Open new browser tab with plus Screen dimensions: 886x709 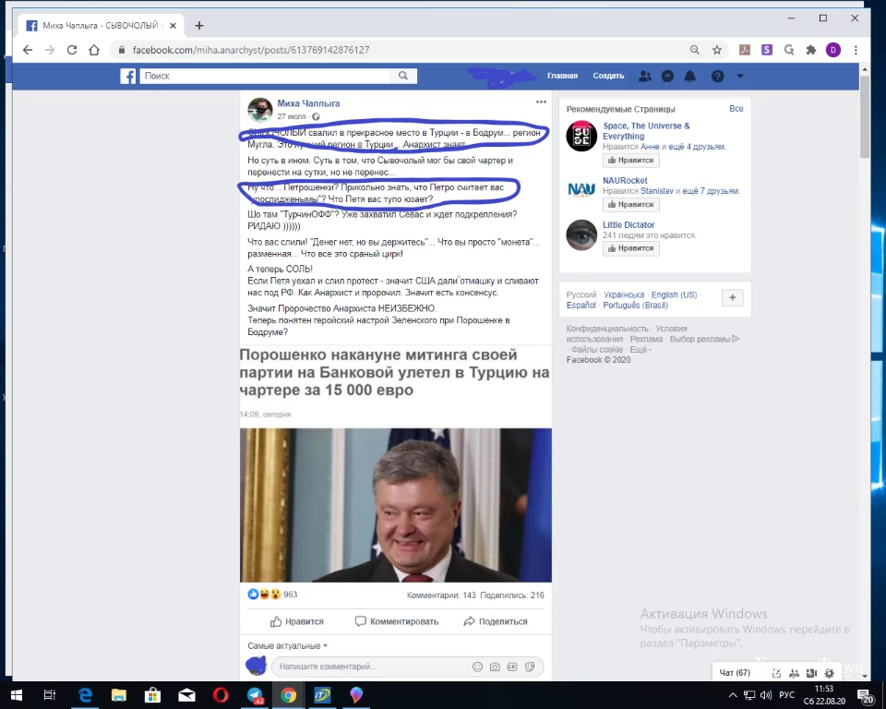tap(199, 26)
